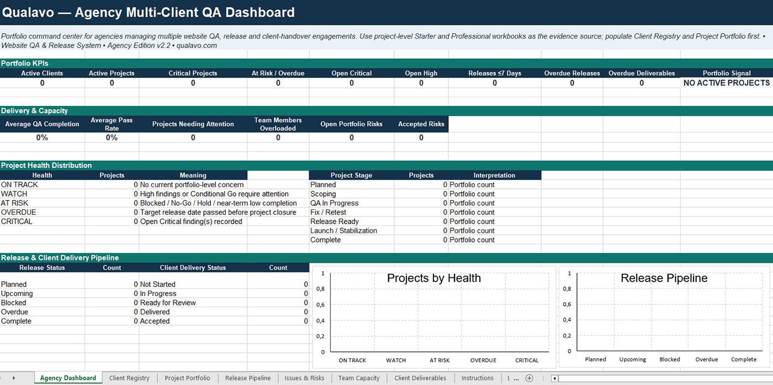
Task: Add a new sheet with the plus icon
Action: click(x=529, y=378)
